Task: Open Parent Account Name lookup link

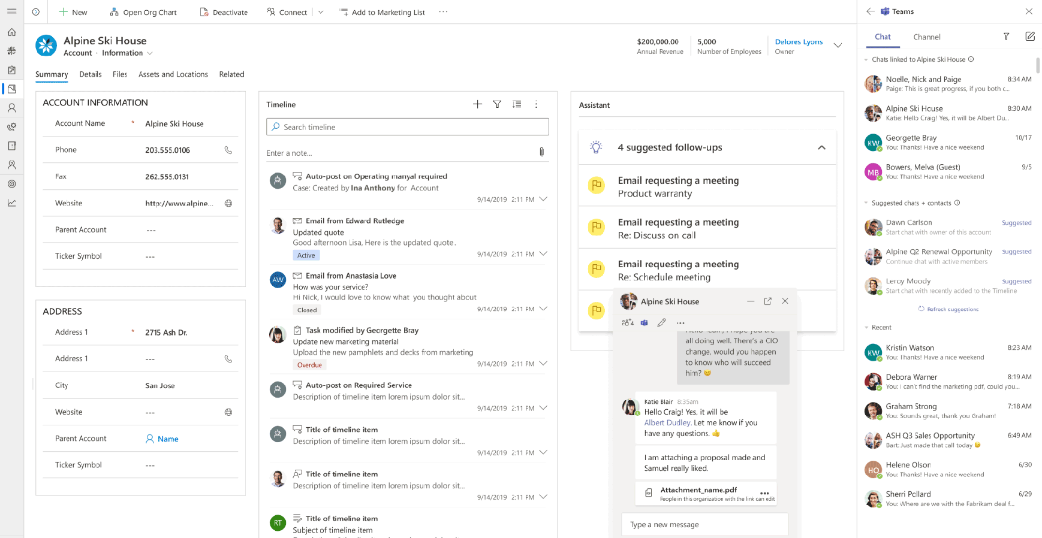Action: [162, 439]
